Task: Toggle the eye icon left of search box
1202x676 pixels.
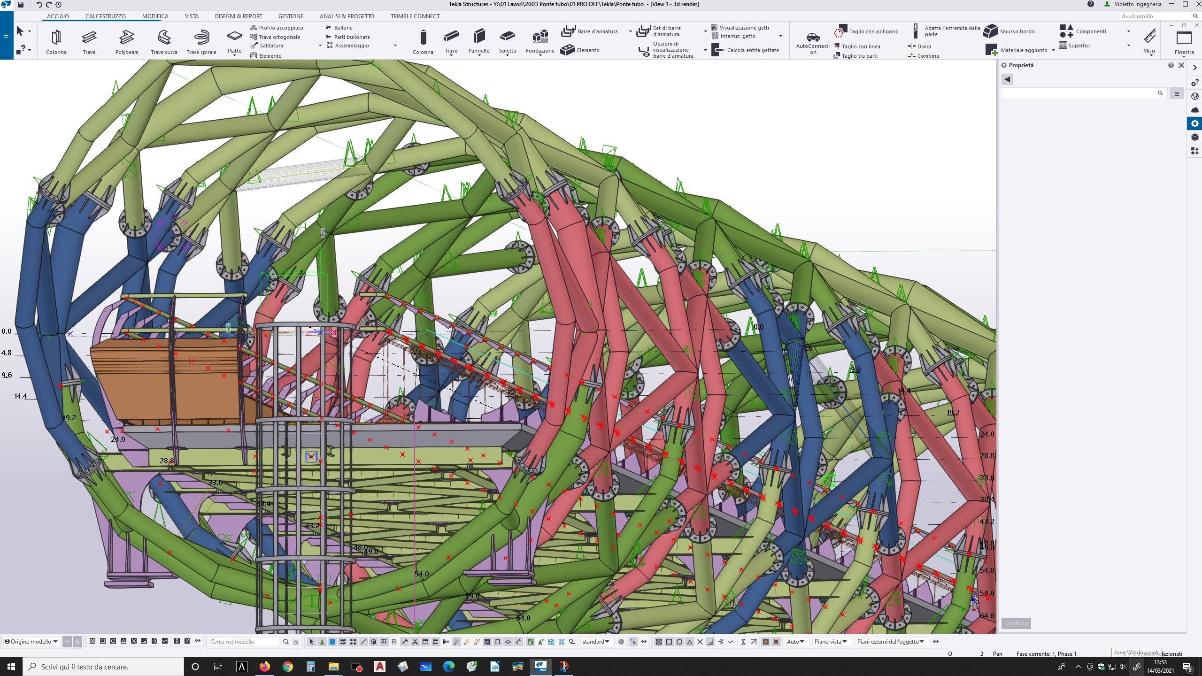Action: [198, 641]
